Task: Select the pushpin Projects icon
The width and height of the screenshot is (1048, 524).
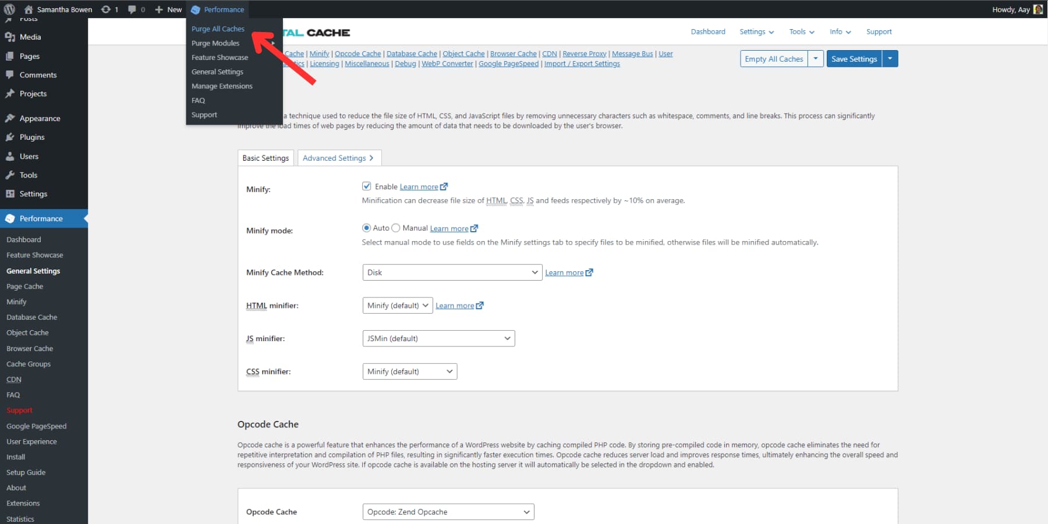Action: [x=10, y=93]
